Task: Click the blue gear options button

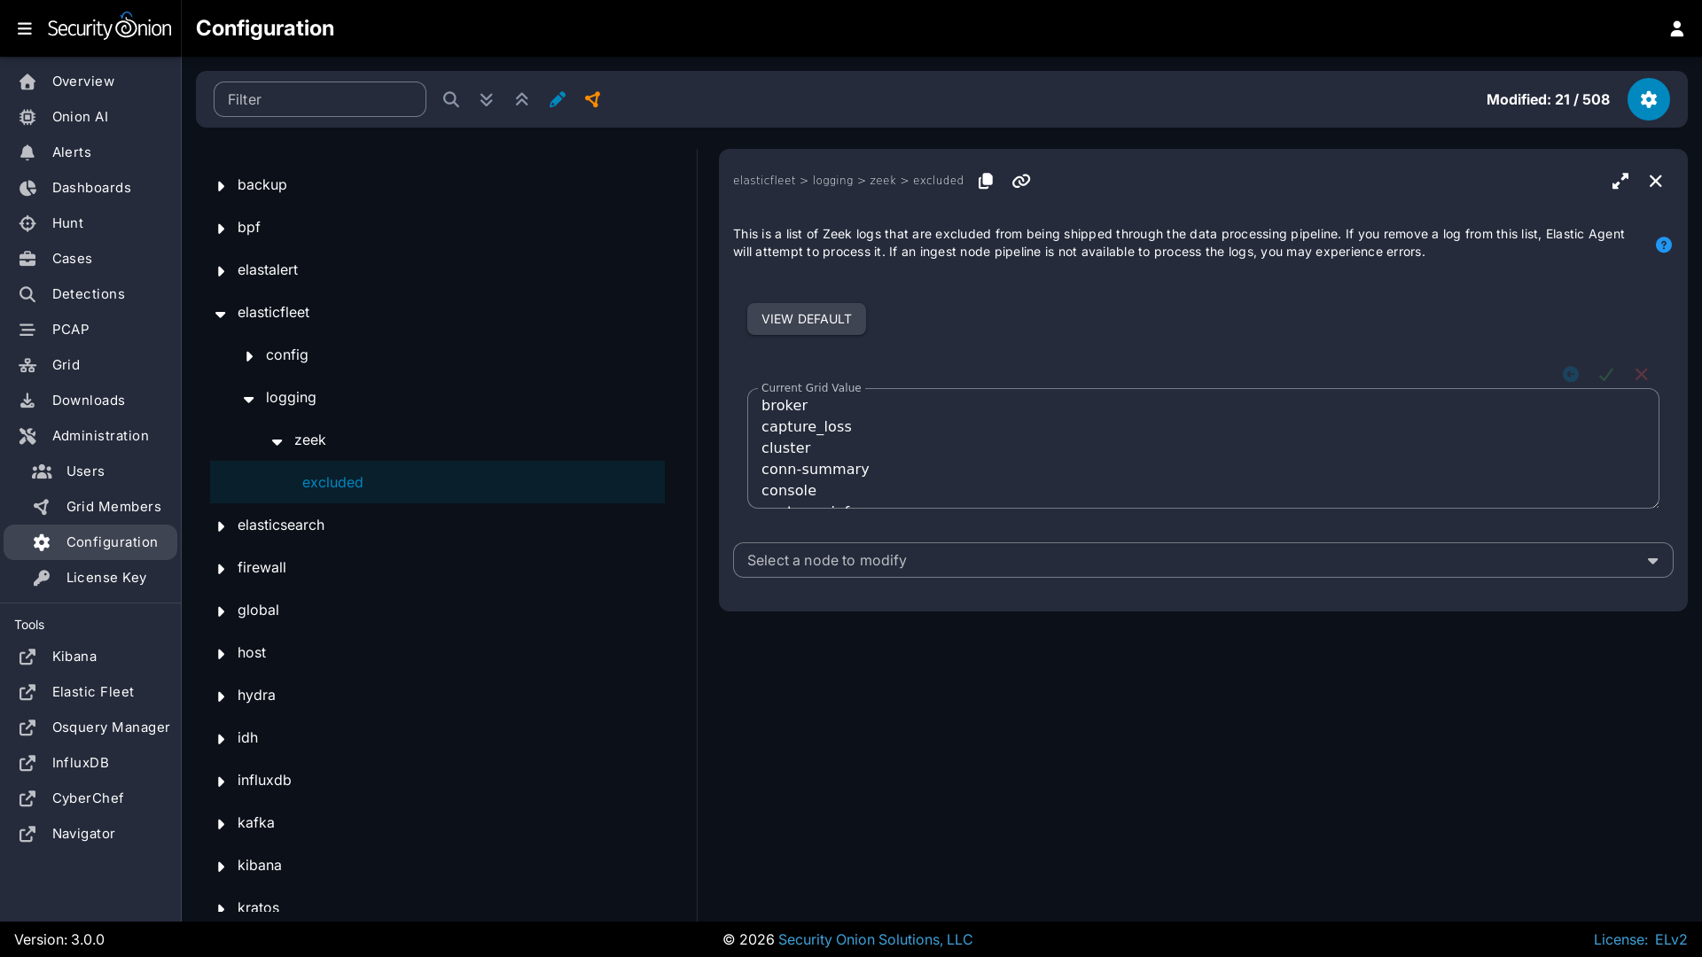Action: 1648,99
